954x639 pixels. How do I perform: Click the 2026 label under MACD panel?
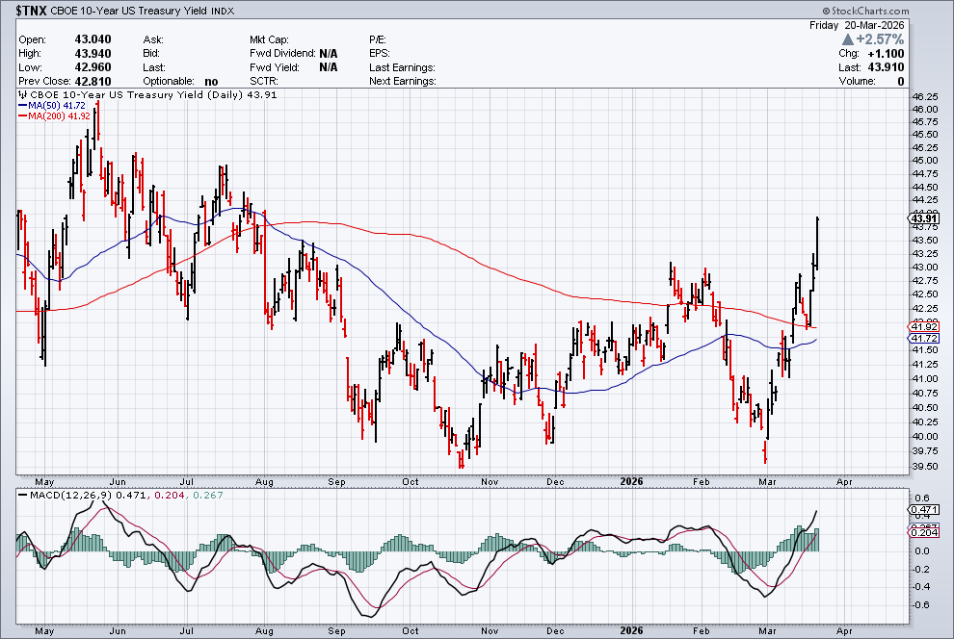[x=631, y=631]
